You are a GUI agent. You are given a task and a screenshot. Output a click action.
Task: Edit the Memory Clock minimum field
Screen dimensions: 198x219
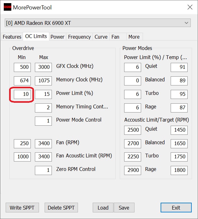(x=22, y=81)
